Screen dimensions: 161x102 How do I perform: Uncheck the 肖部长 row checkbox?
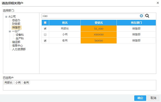(x=45, y=29)
